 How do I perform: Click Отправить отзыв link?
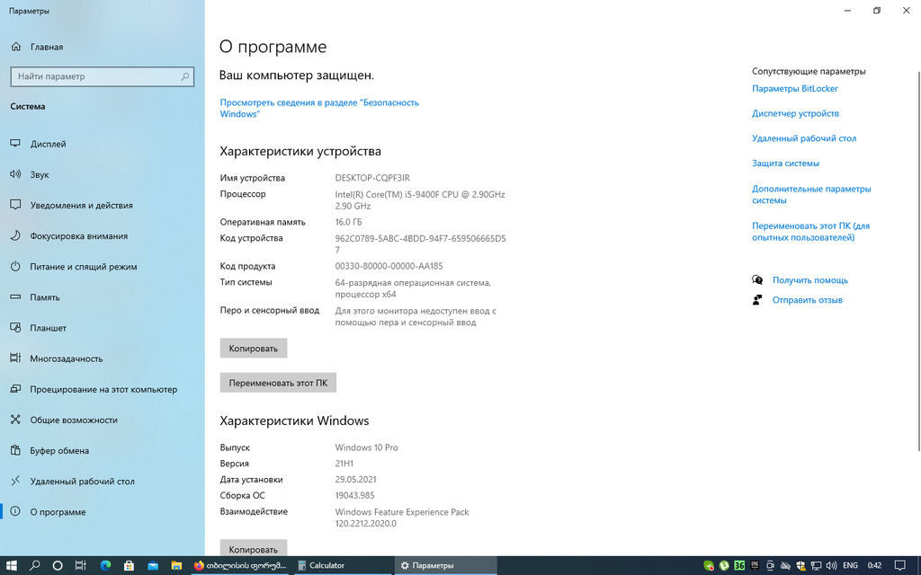pos(807,300)
